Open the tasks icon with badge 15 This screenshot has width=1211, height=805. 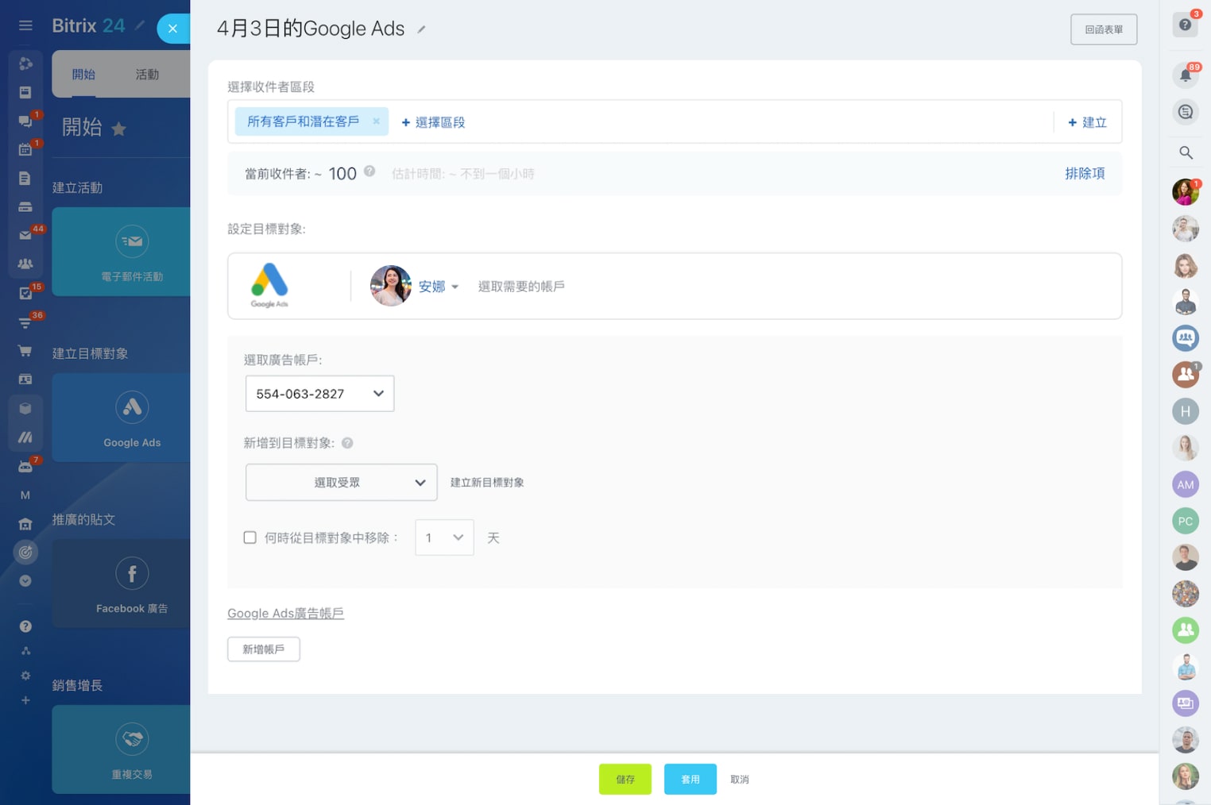25,293
